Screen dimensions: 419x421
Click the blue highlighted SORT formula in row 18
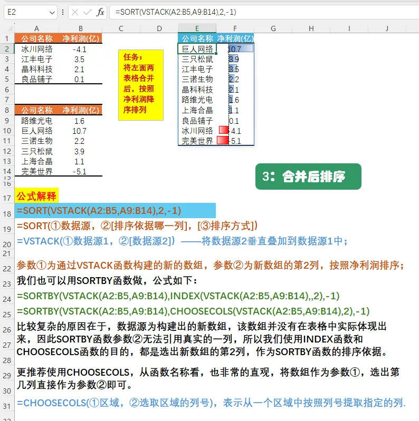coord(116,211)
